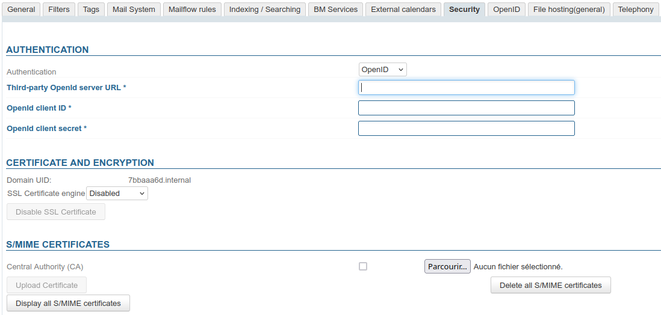Open the Tags tab
The image size is (661, 315).
pyautogui.click(x=91, y=10)
